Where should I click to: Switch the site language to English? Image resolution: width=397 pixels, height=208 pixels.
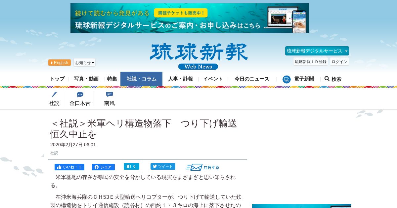point(60,63)
